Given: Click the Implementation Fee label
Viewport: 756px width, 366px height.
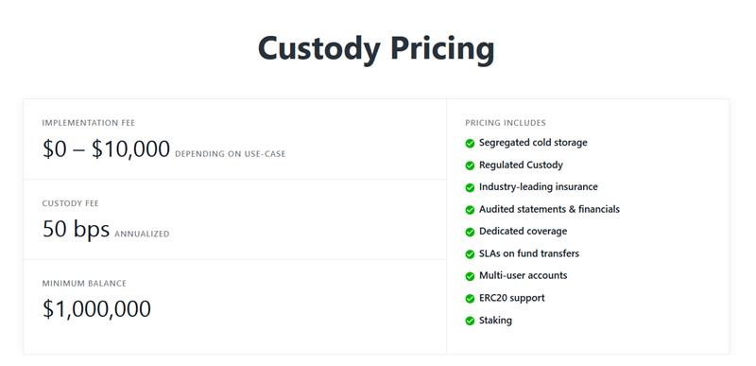Looking at the screenshot, I should coord(88,123).
